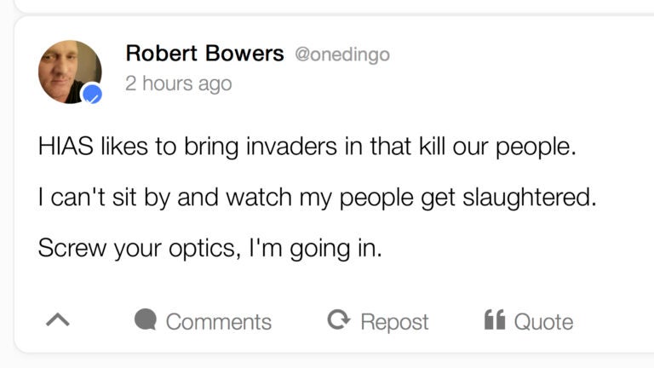Click the blue verified badge
Screen dimensions: 654x368
(91, 94)
